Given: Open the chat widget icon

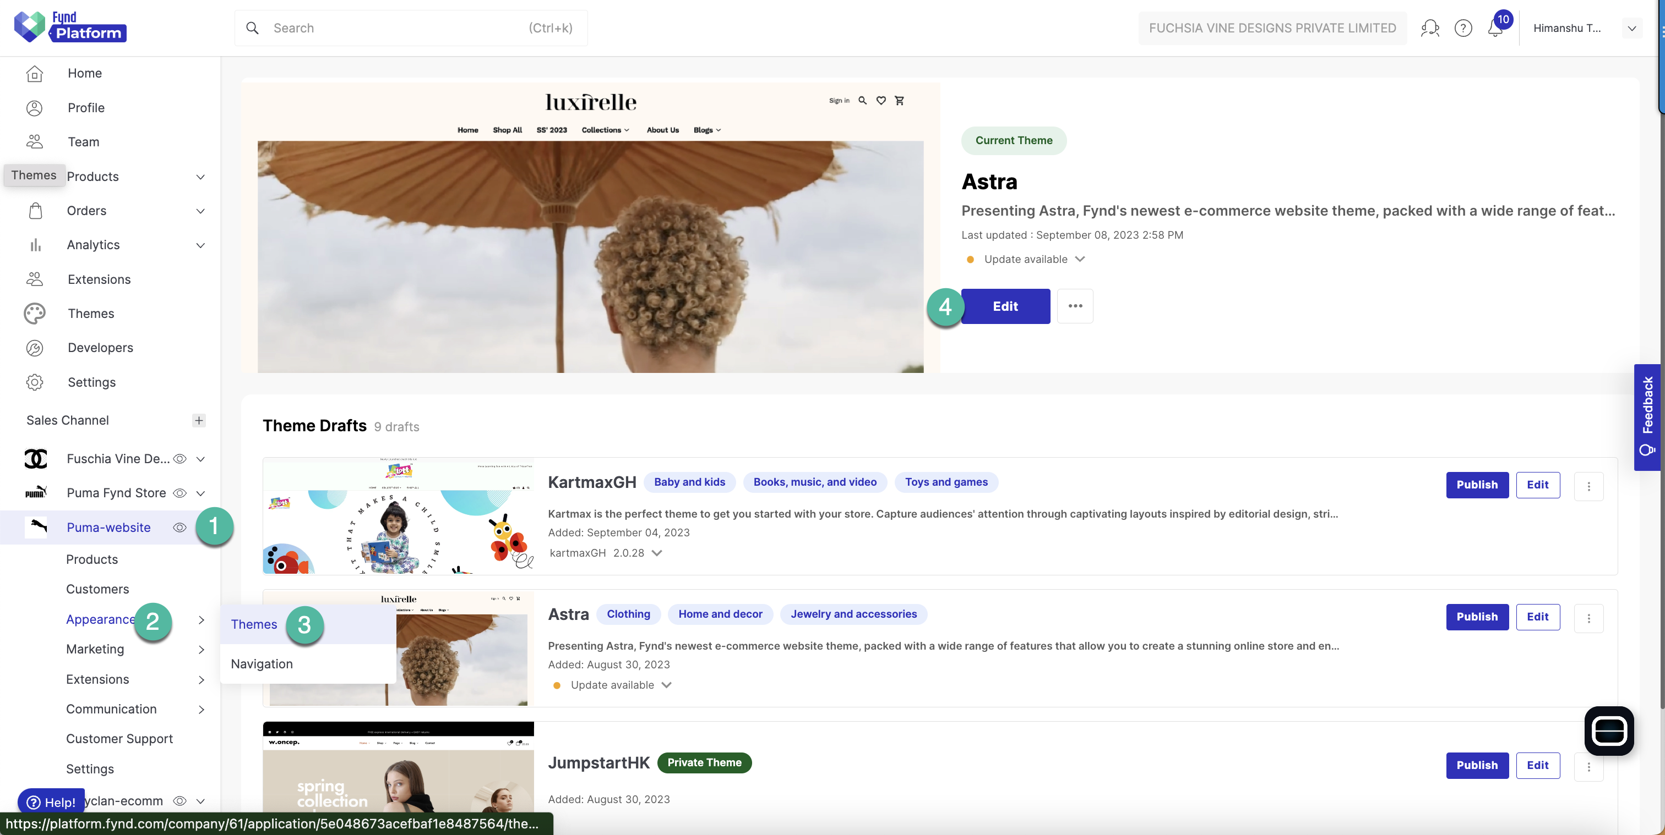Looking at the screenshot, I should click(1609, 730).
